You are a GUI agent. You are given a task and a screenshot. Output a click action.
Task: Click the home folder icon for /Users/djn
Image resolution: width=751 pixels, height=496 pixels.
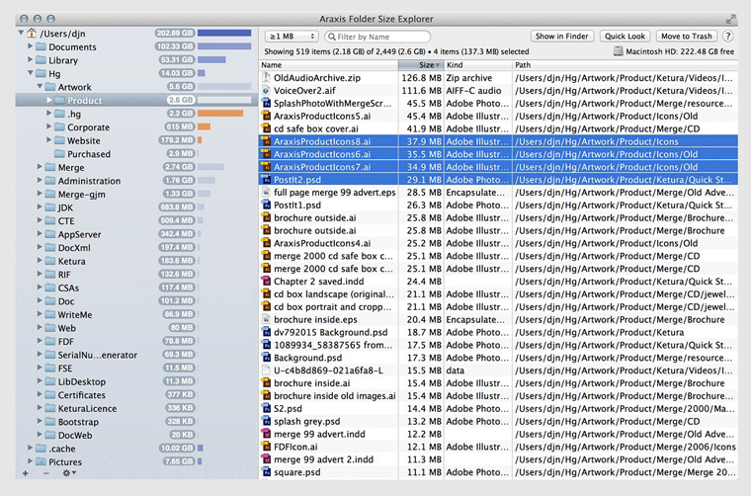33,33
